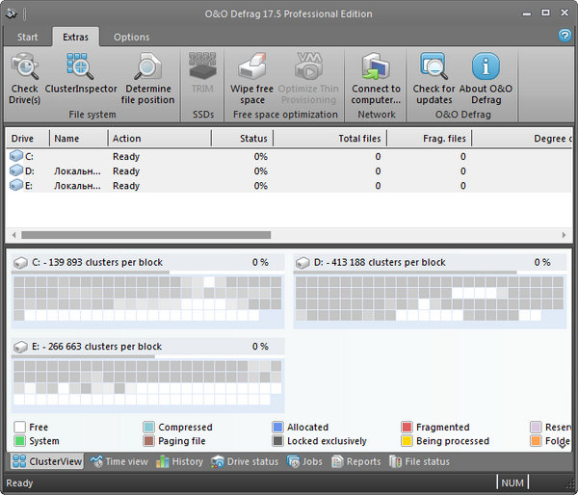Screen dimensions: 578x495
Task: Click the NUM indicator in status bar
Action: [x=512, y=482]
